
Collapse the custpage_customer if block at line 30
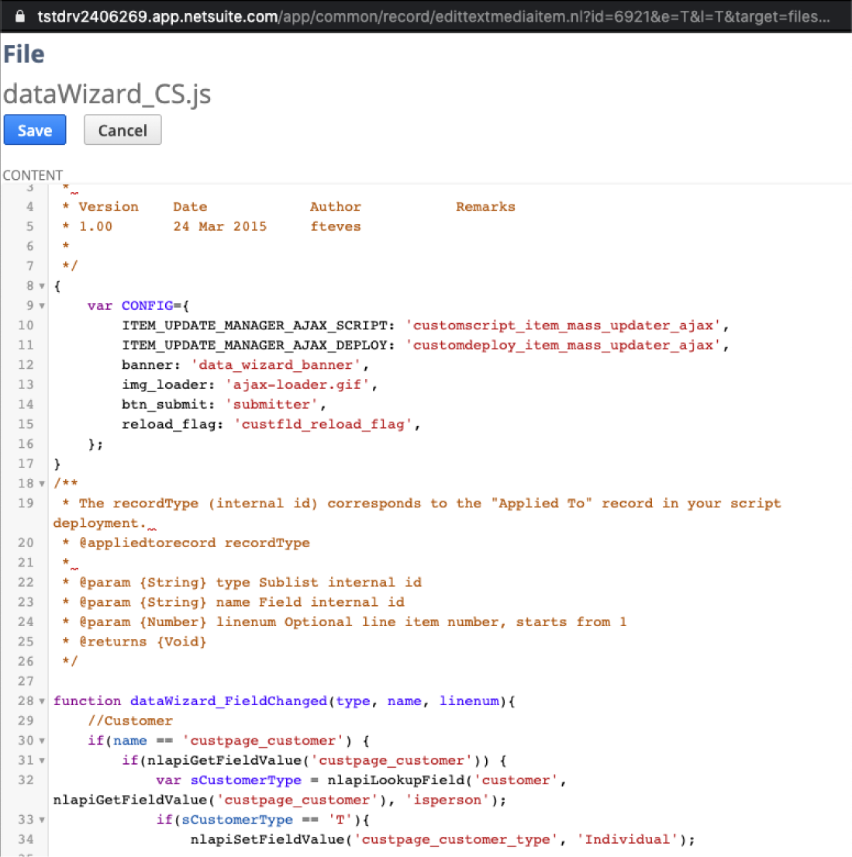tap(42, 741)
